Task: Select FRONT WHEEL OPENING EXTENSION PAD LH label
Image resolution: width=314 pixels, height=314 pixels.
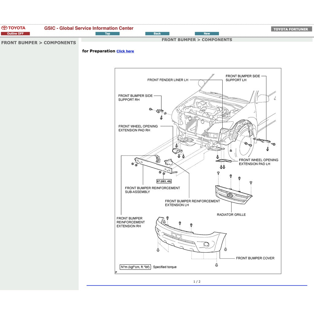Action: click(258, 162)
